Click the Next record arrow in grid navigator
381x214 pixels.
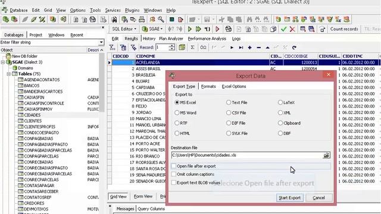click(232, 48)
